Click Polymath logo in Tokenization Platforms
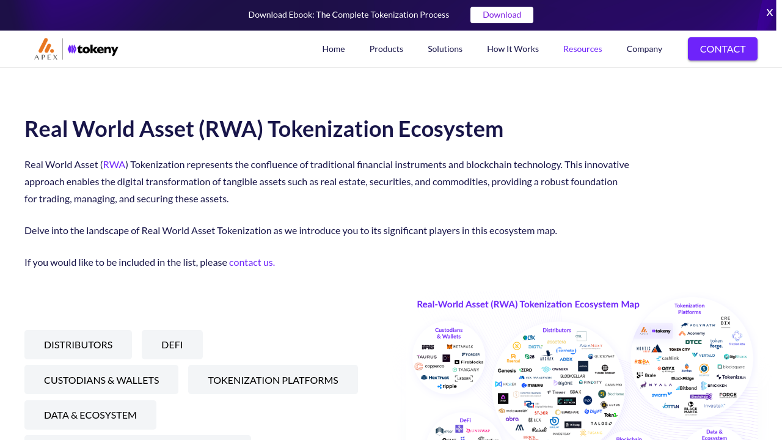 [x=698, y=325]
